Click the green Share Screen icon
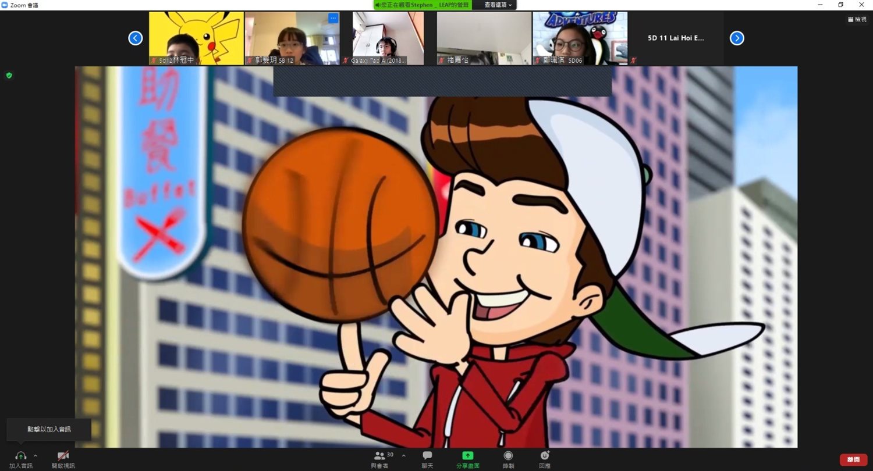 (467, 456)
